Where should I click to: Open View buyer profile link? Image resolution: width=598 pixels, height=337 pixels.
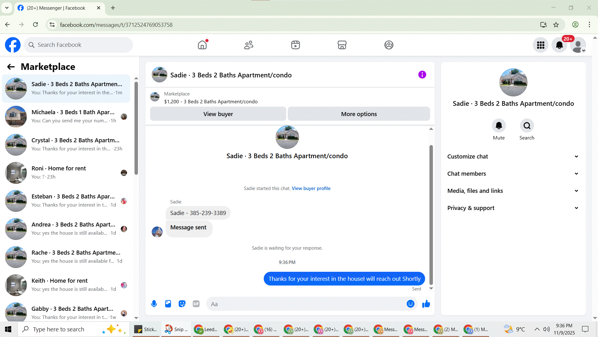click(311, 188)
